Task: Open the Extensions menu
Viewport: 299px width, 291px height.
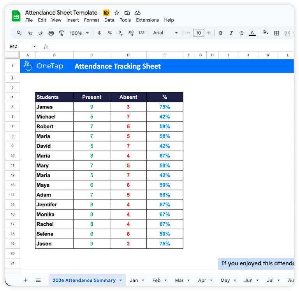Action: tap(147, 20)
